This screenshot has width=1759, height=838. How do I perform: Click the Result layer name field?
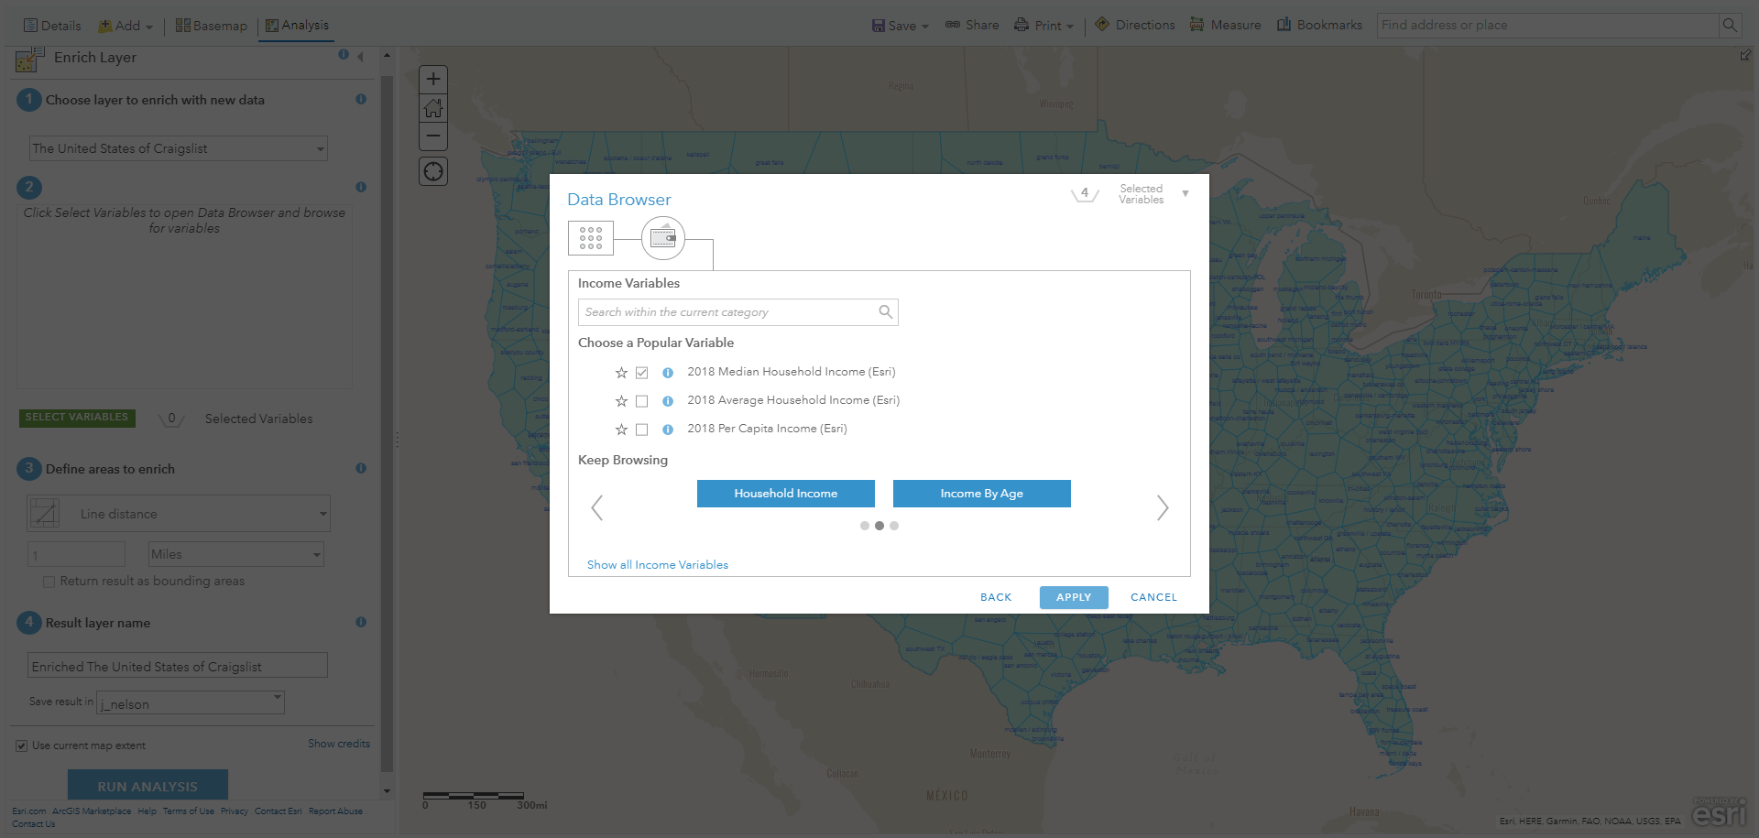[178, 666]
